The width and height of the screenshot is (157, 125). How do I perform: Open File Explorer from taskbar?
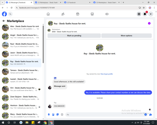27,122
